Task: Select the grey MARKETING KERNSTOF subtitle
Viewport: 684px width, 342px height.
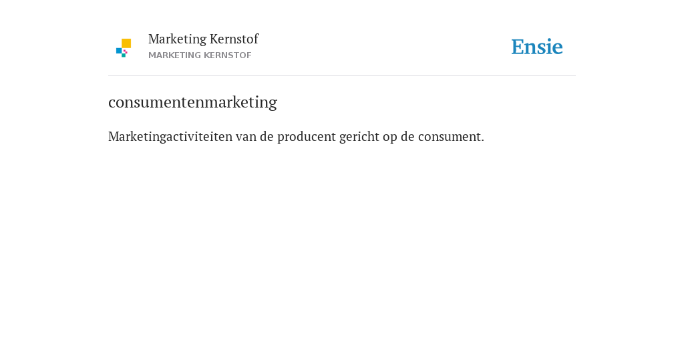Action: [200, 55]
